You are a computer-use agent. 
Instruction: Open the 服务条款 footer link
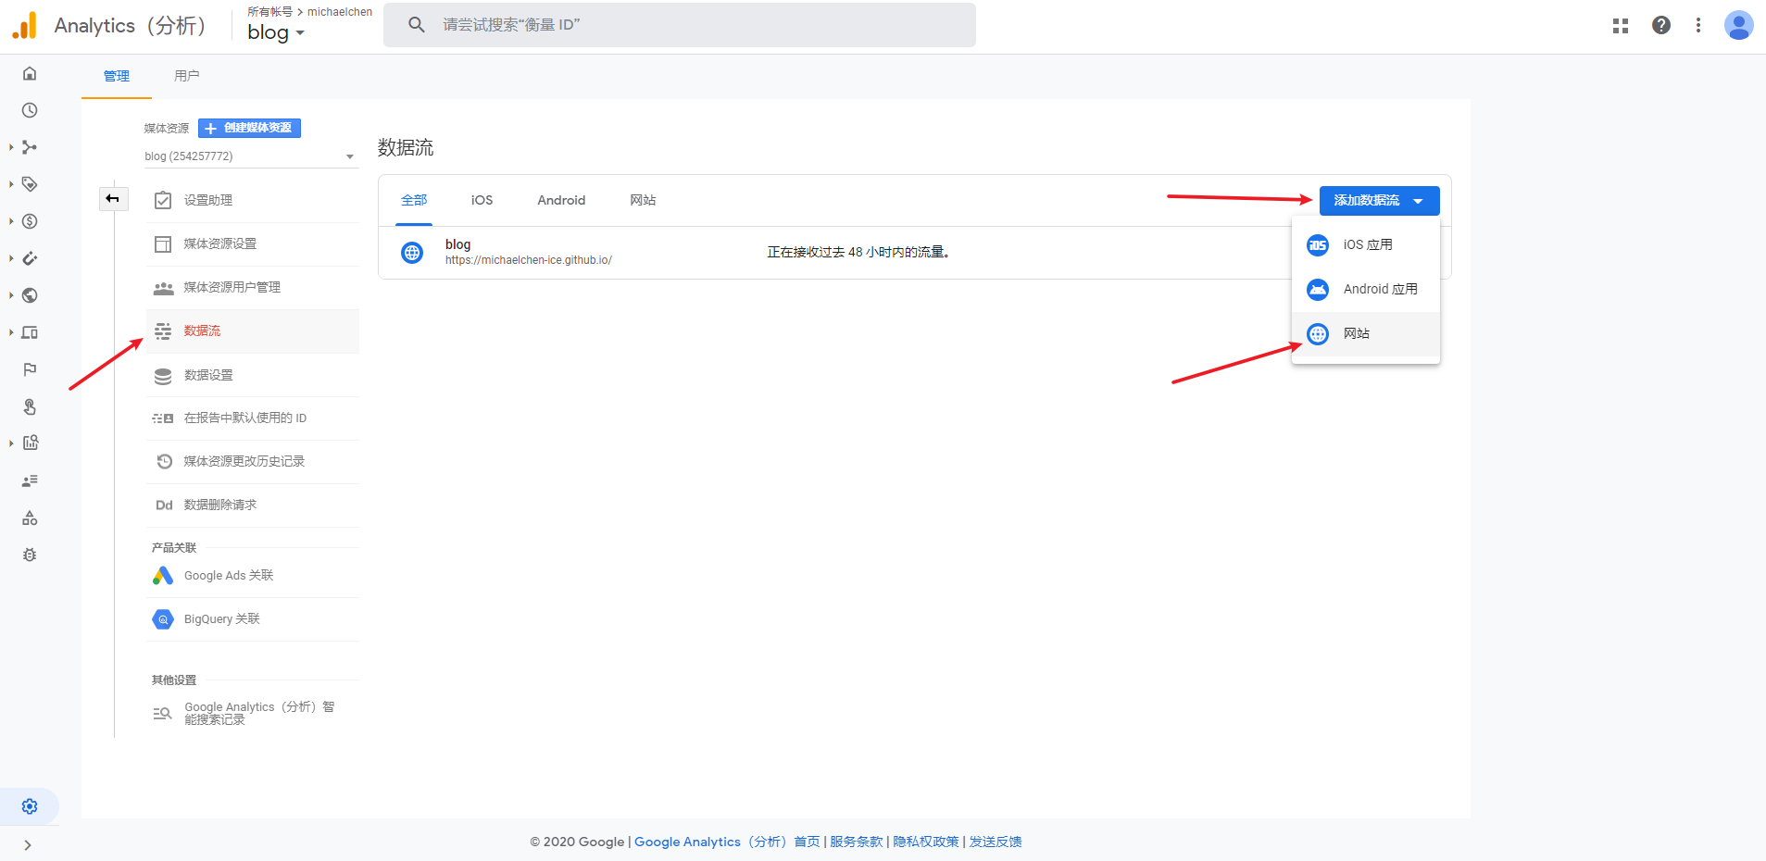tap(856, 842)
